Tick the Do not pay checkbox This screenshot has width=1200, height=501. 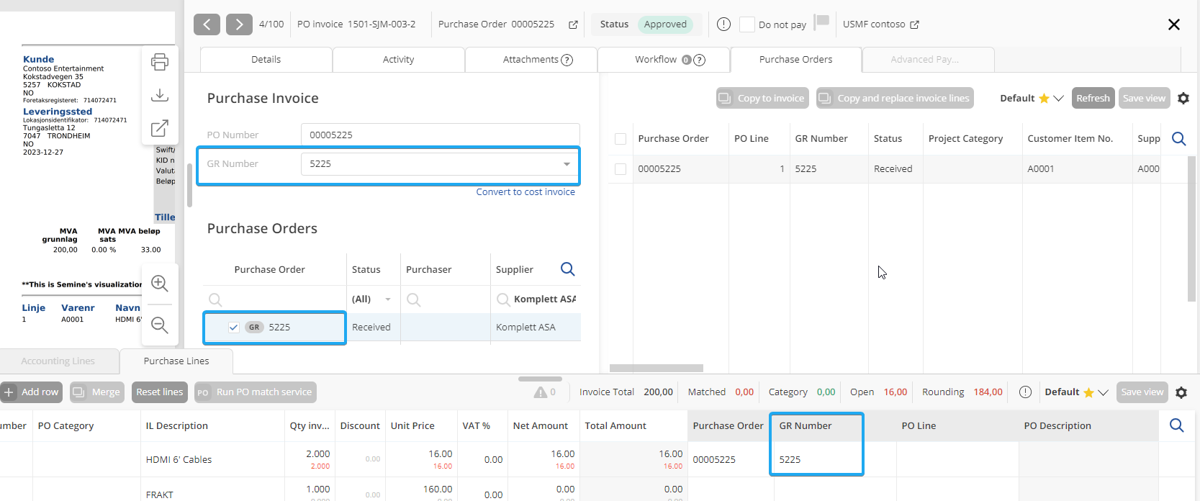[747, 24]
